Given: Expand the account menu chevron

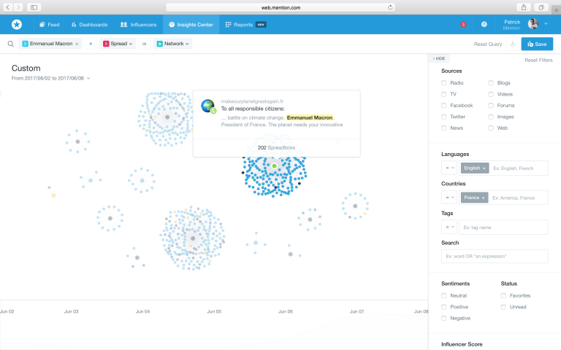Looking at the screenshot, I should click(546, 23).
